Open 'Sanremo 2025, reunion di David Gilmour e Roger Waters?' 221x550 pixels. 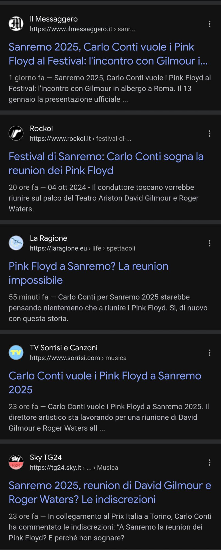click(110, 492)
